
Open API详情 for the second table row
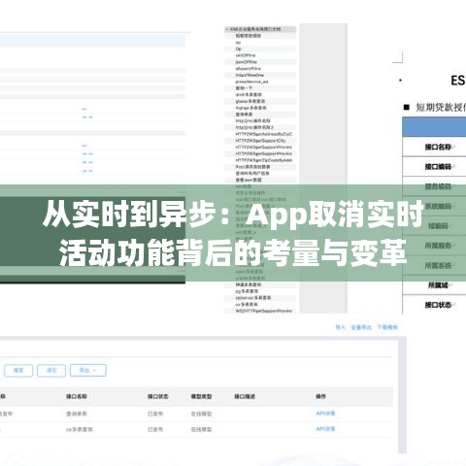[325, 429]
